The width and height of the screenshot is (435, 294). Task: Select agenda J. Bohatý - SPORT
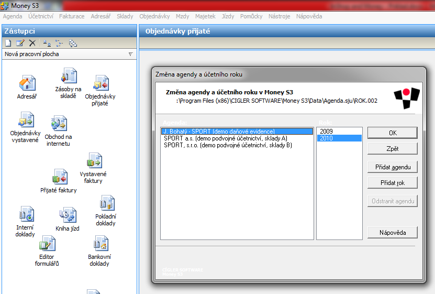tap(237, 132)
